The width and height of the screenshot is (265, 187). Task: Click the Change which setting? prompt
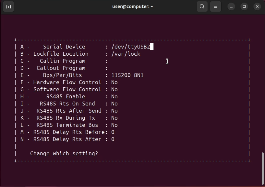[x=64, y=154]
